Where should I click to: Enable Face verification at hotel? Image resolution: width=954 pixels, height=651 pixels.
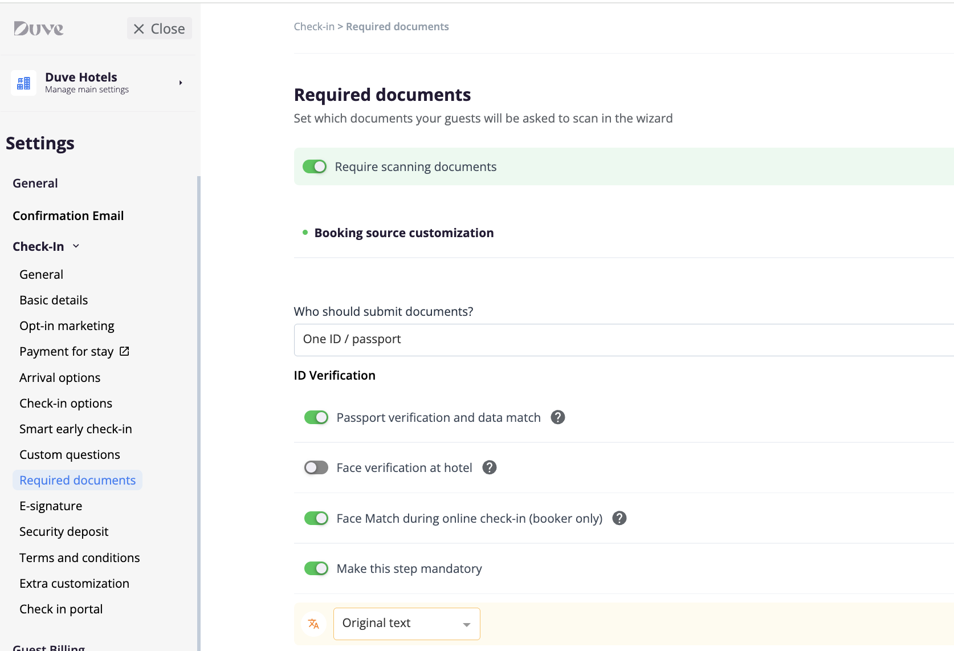[x=316, y=468]
